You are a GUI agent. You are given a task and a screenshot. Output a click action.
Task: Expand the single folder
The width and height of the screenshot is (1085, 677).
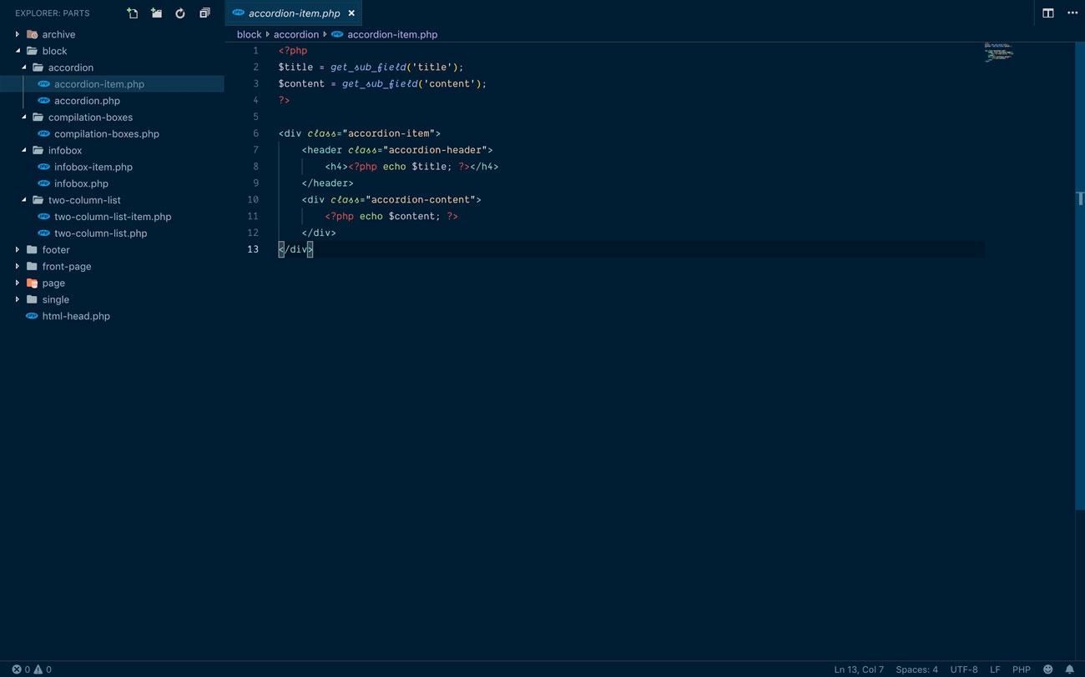coord(18,299)
